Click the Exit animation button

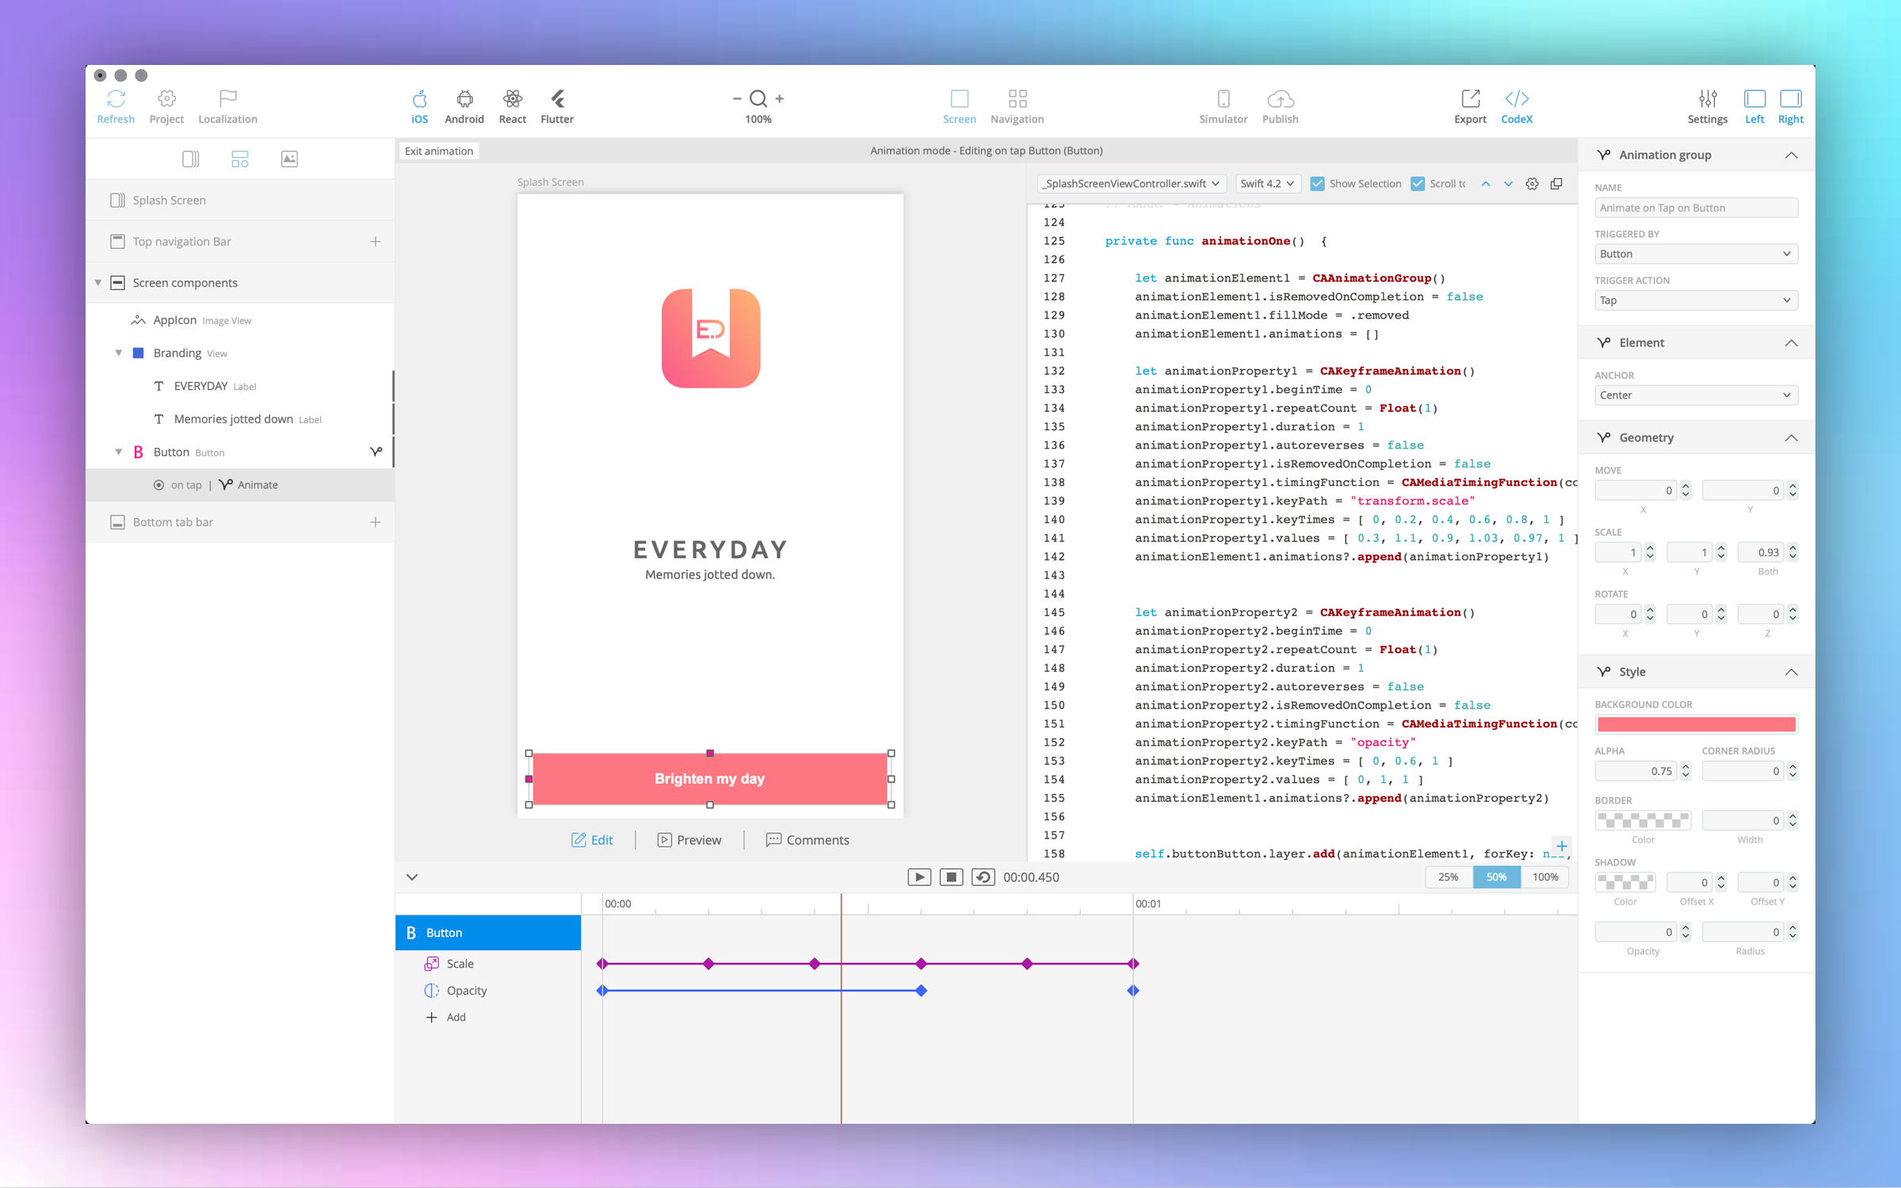(x=438, y=151)
